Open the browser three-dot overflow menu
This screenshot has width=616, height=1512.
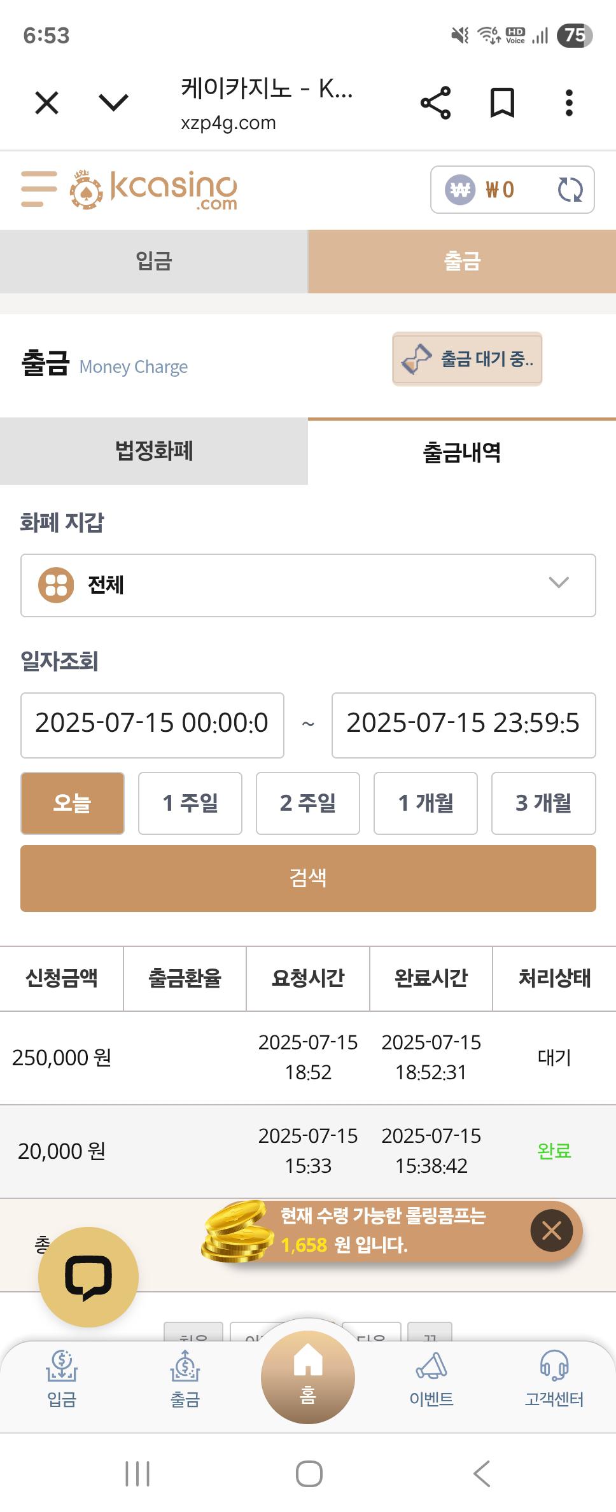[x=569, y=103]
